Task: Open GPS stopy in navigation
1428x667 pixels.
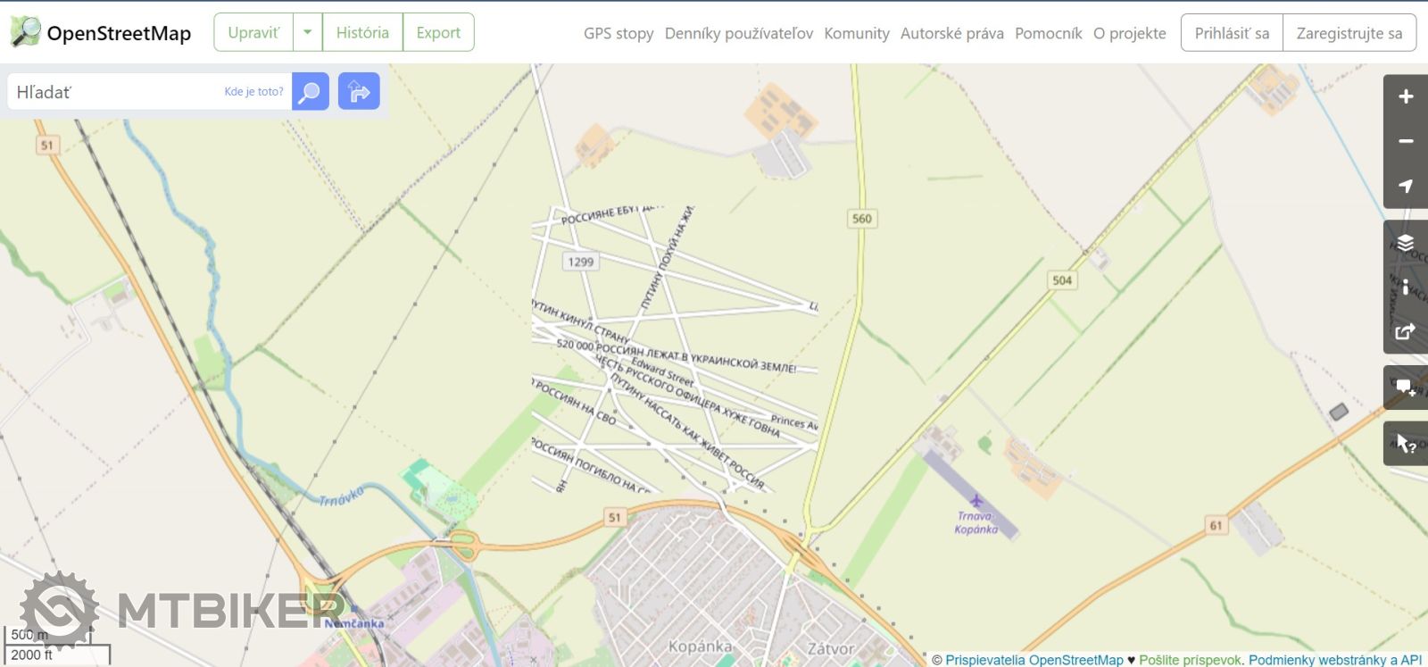Action: pyautogui.click(x=619, y=33)
